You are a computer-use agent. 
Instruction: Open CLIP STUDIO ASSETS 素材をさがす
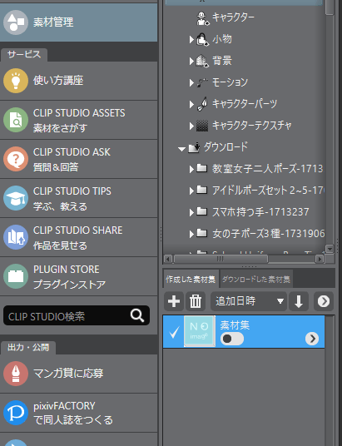(78, 120)
